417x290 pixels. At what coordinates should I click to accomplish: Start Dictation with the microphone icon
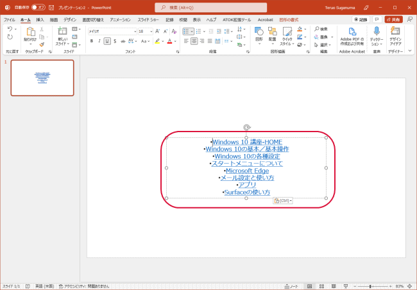pyautogui.click(x=377, y=31)
